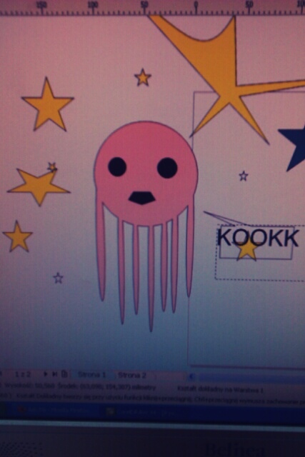
Task: Click the horizontal scrollbar left arrow
Action: (191, 377)
